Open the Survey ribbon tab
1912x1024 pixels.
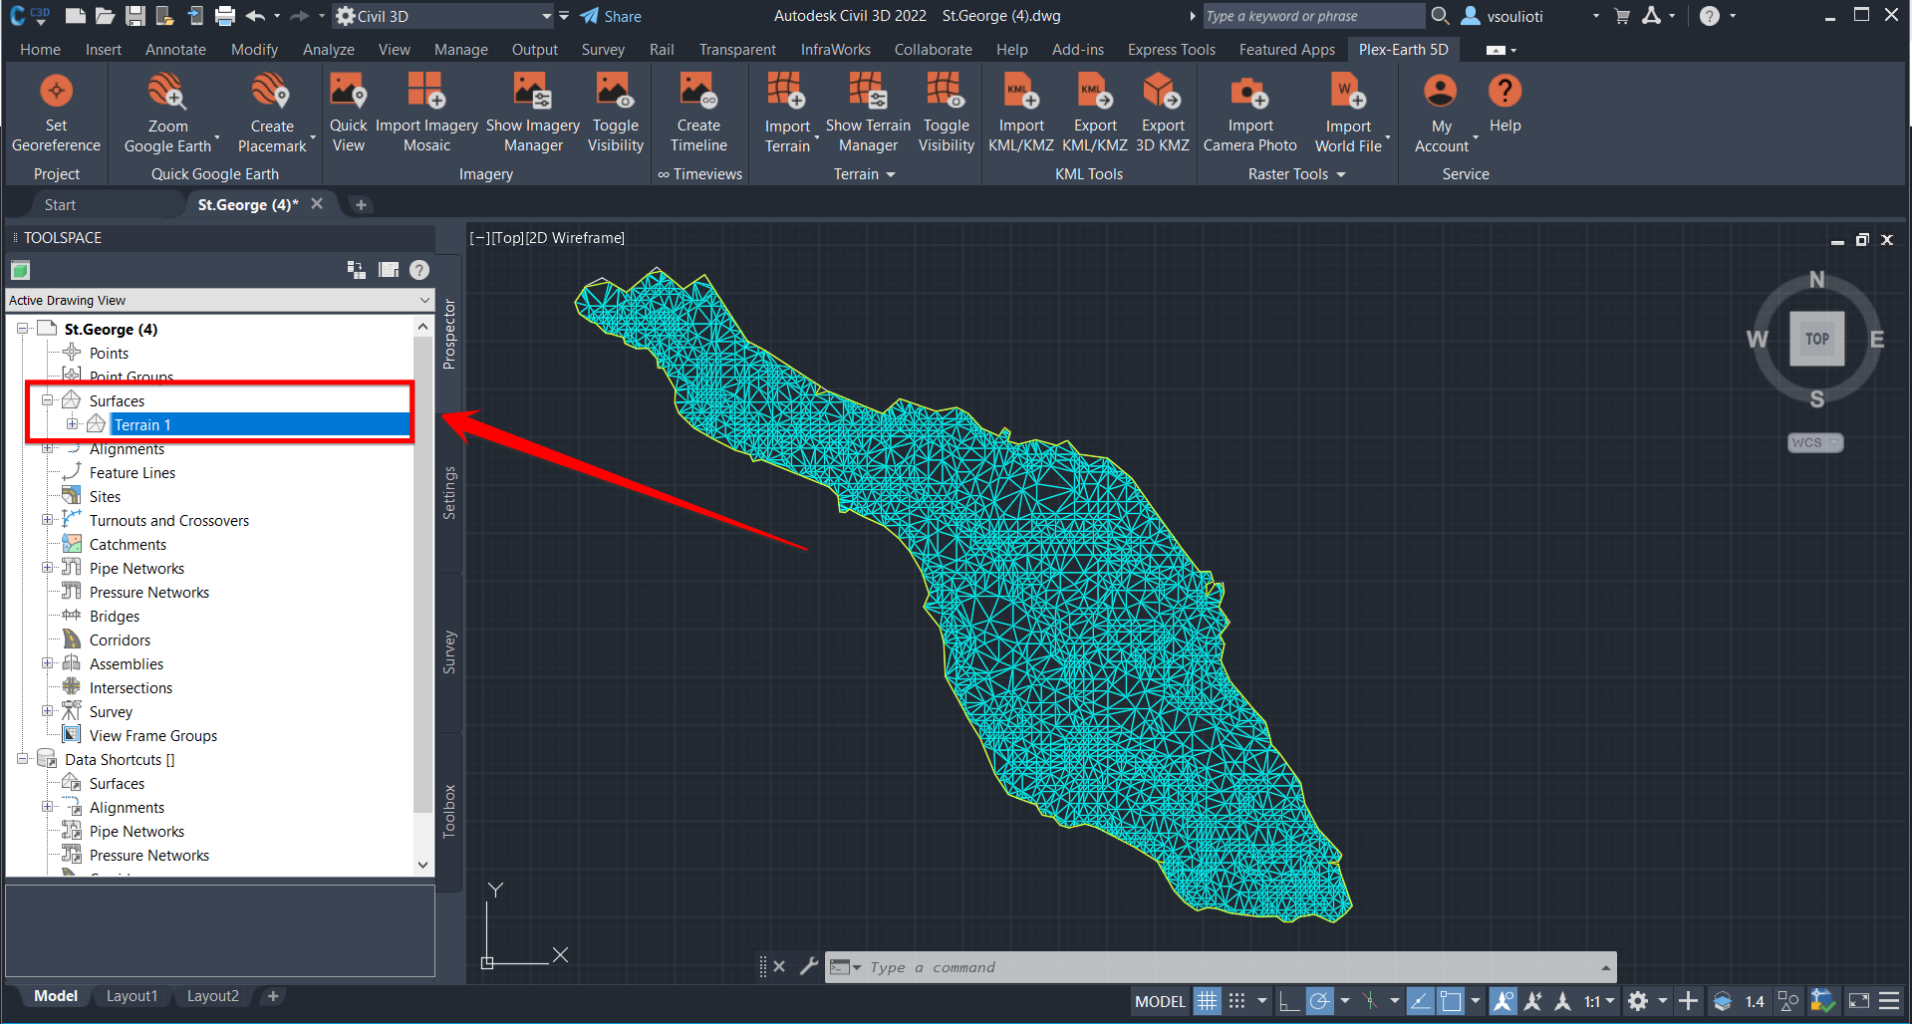click(x=603, y=50)
